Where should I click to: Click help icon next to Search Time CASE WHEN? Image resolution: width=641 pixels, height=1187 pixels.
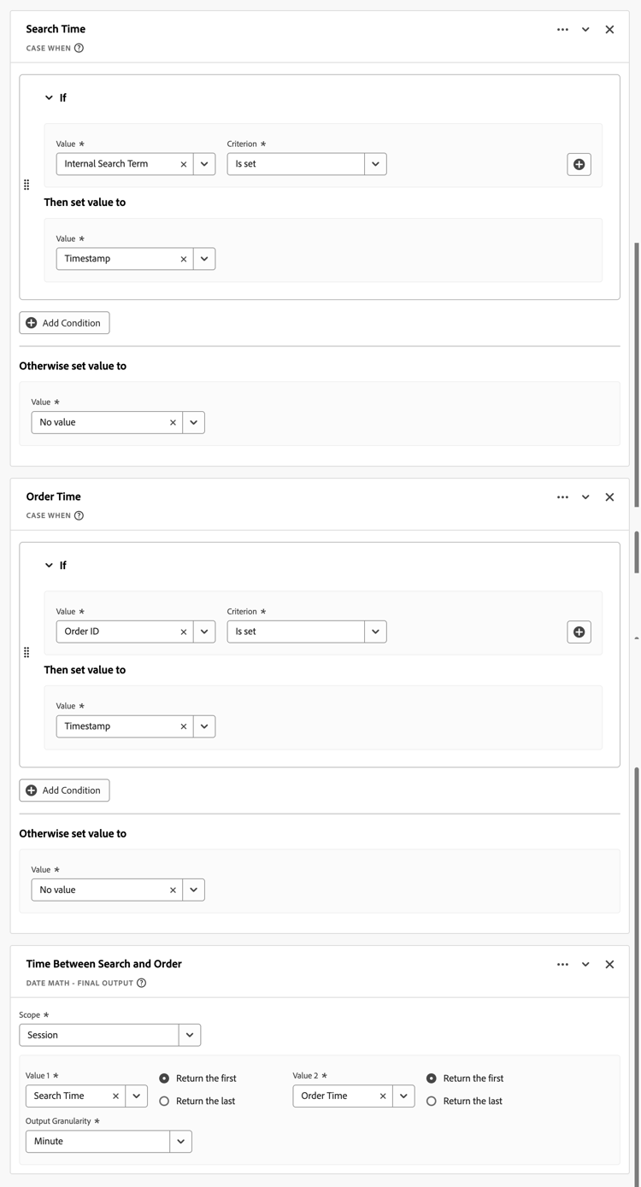79,49
